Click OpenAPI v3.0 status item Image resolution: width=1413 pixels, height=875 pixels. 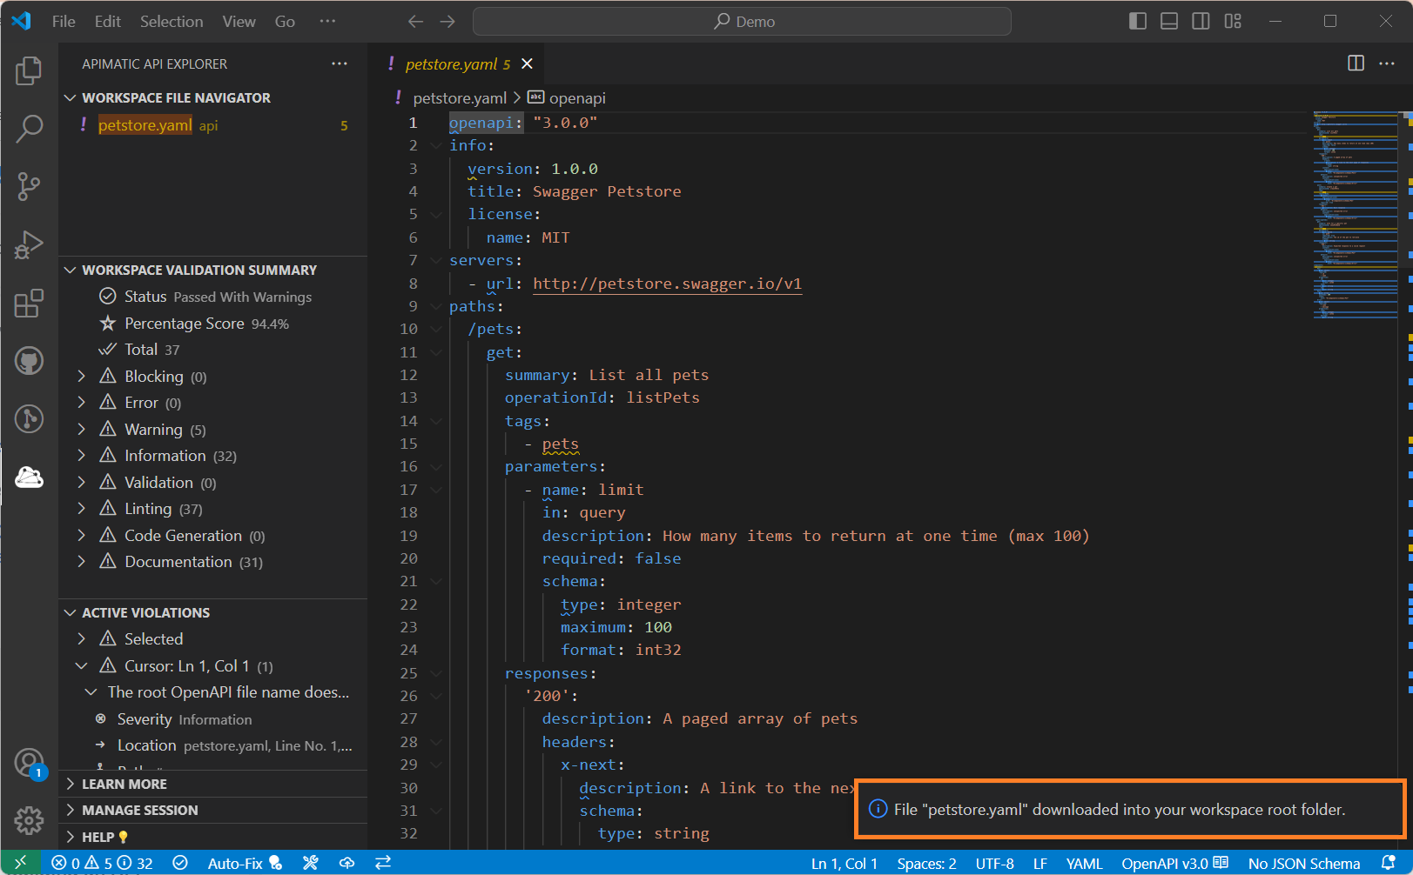click(x=1174, y=863)
